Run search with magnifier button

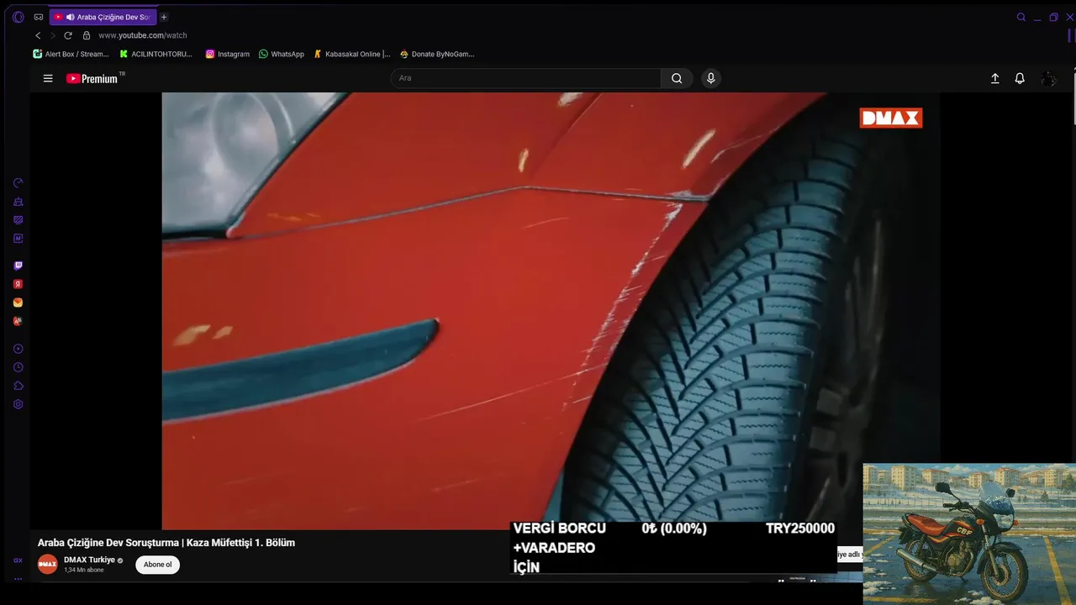click(x=677, y=78)
